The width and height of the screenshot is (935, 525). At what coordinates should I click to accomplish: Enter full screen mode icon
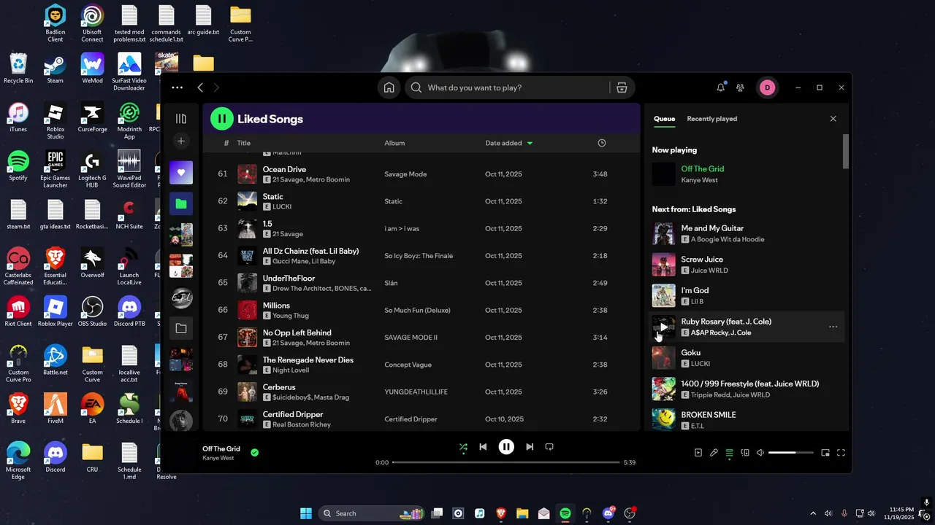[x=841, y=453]
